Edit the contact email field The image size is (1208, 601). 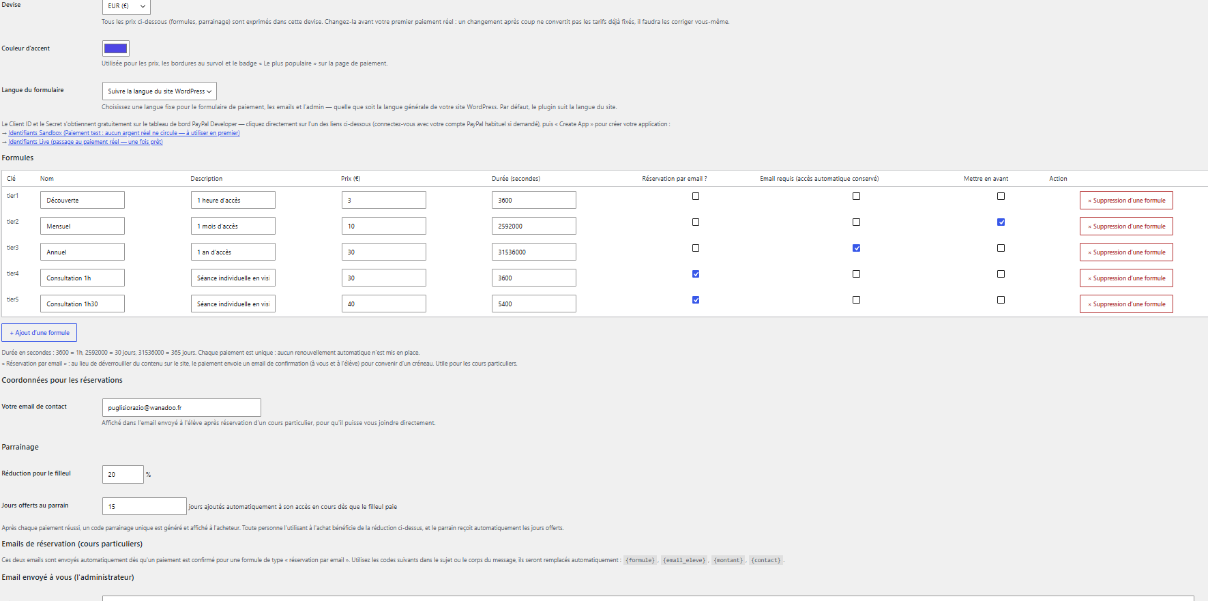(181, 408)
